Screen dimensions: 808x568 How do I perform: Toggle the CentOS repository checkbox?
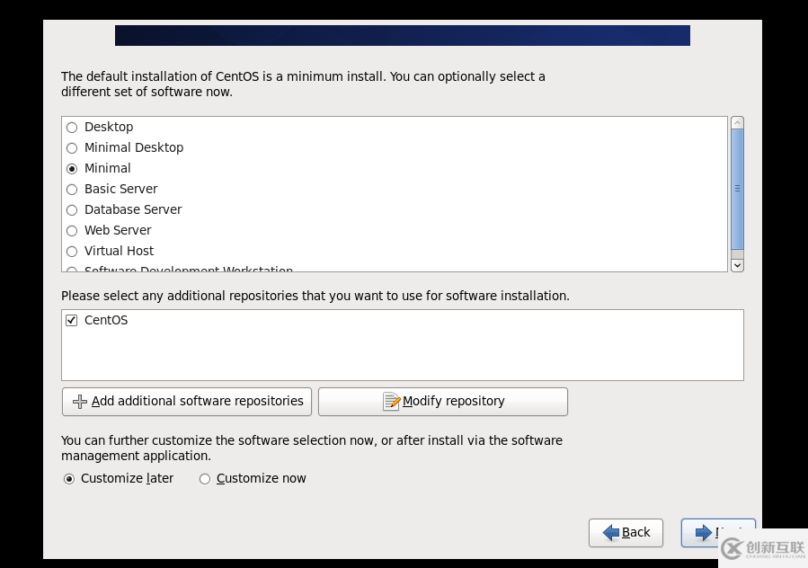coord(72,320)
